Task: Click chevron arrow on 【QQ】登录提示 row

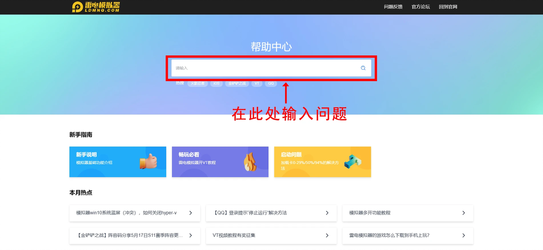Action: pos(327,213)
